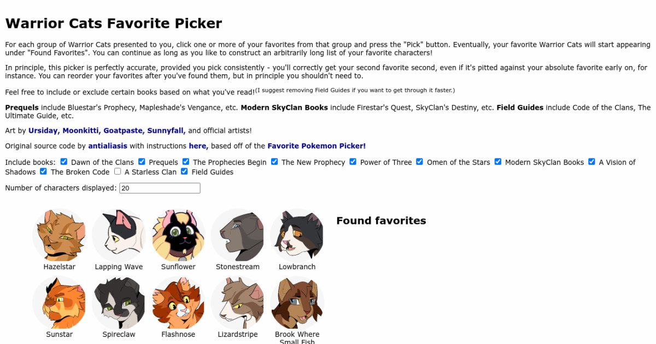
Task: Untick the Modern SkyClan Books checkbox
Action: click(x=498, y=162)
